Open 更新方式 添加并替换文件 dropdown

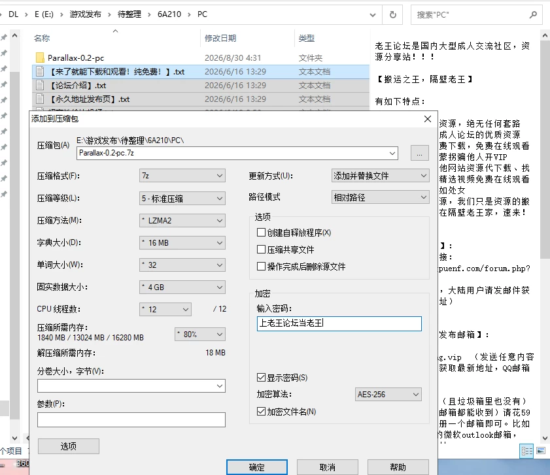pos(380,176)
